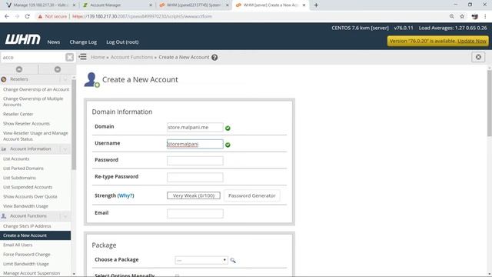
Task: Open Reseller Center in sidebar
Action: (18, 114)
